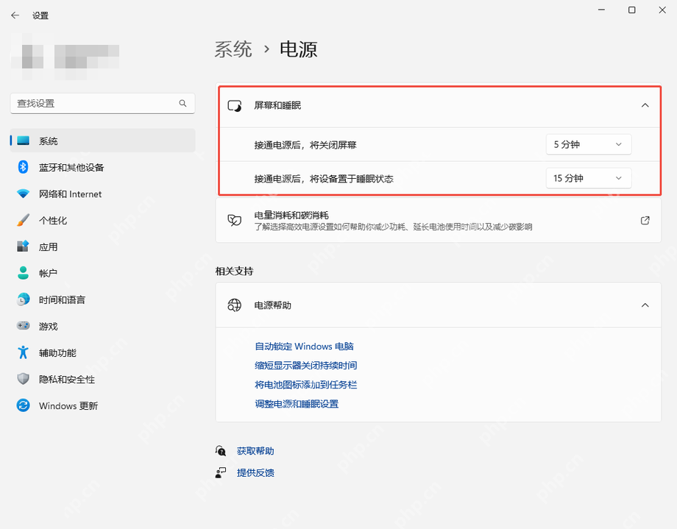This screenshot has width=677, height=529.
Task: Click the 获取帮助 link
Action: 255,451
